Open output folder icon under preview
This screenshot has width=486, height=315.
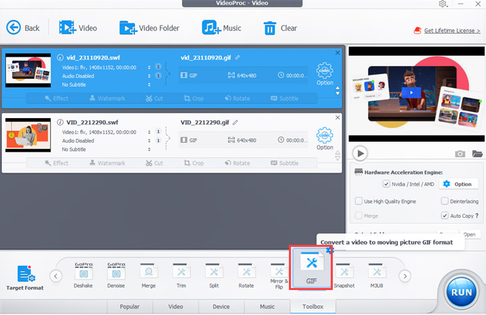click(477, 154)
